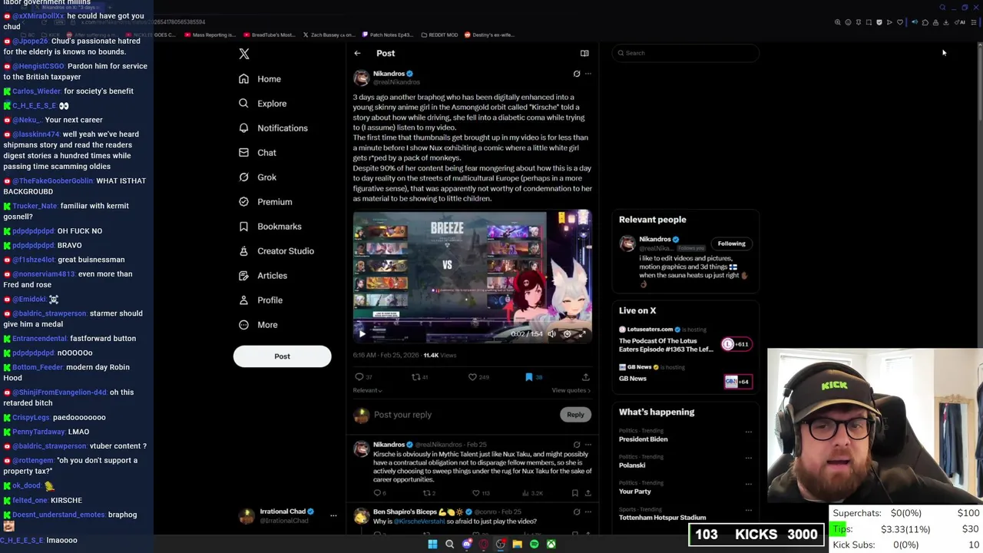The image size is (983, 553).
Task: Open Chat in the sidebar
Action: [257, 153]
